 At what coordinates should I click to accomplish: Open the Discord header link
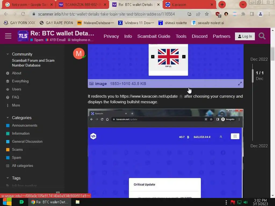coord(200,36)
